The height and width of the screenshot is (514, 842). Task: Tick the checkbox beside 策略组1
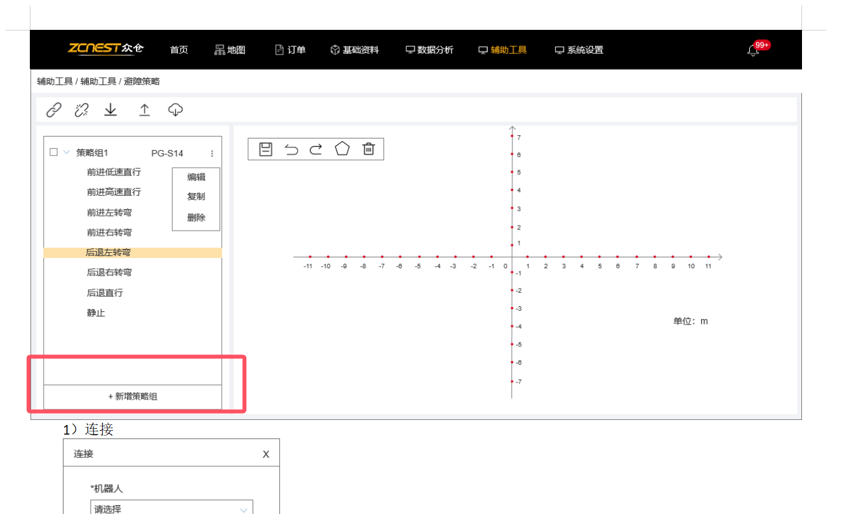pyautogui.click(x=53, y=152)
